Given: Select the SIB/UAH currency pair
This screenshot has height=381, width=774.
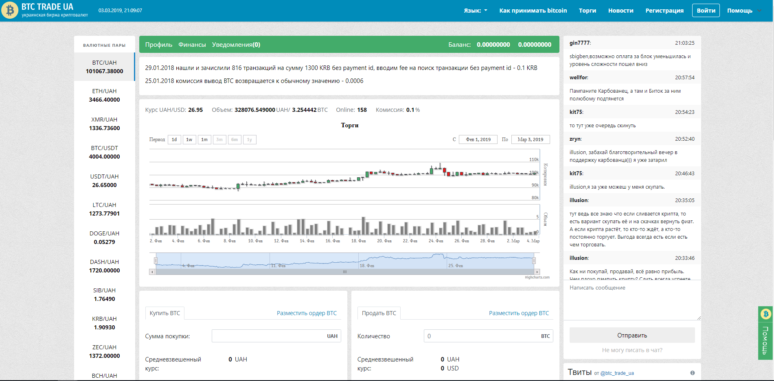Looking at the screenshot, I should coord(104,294).
